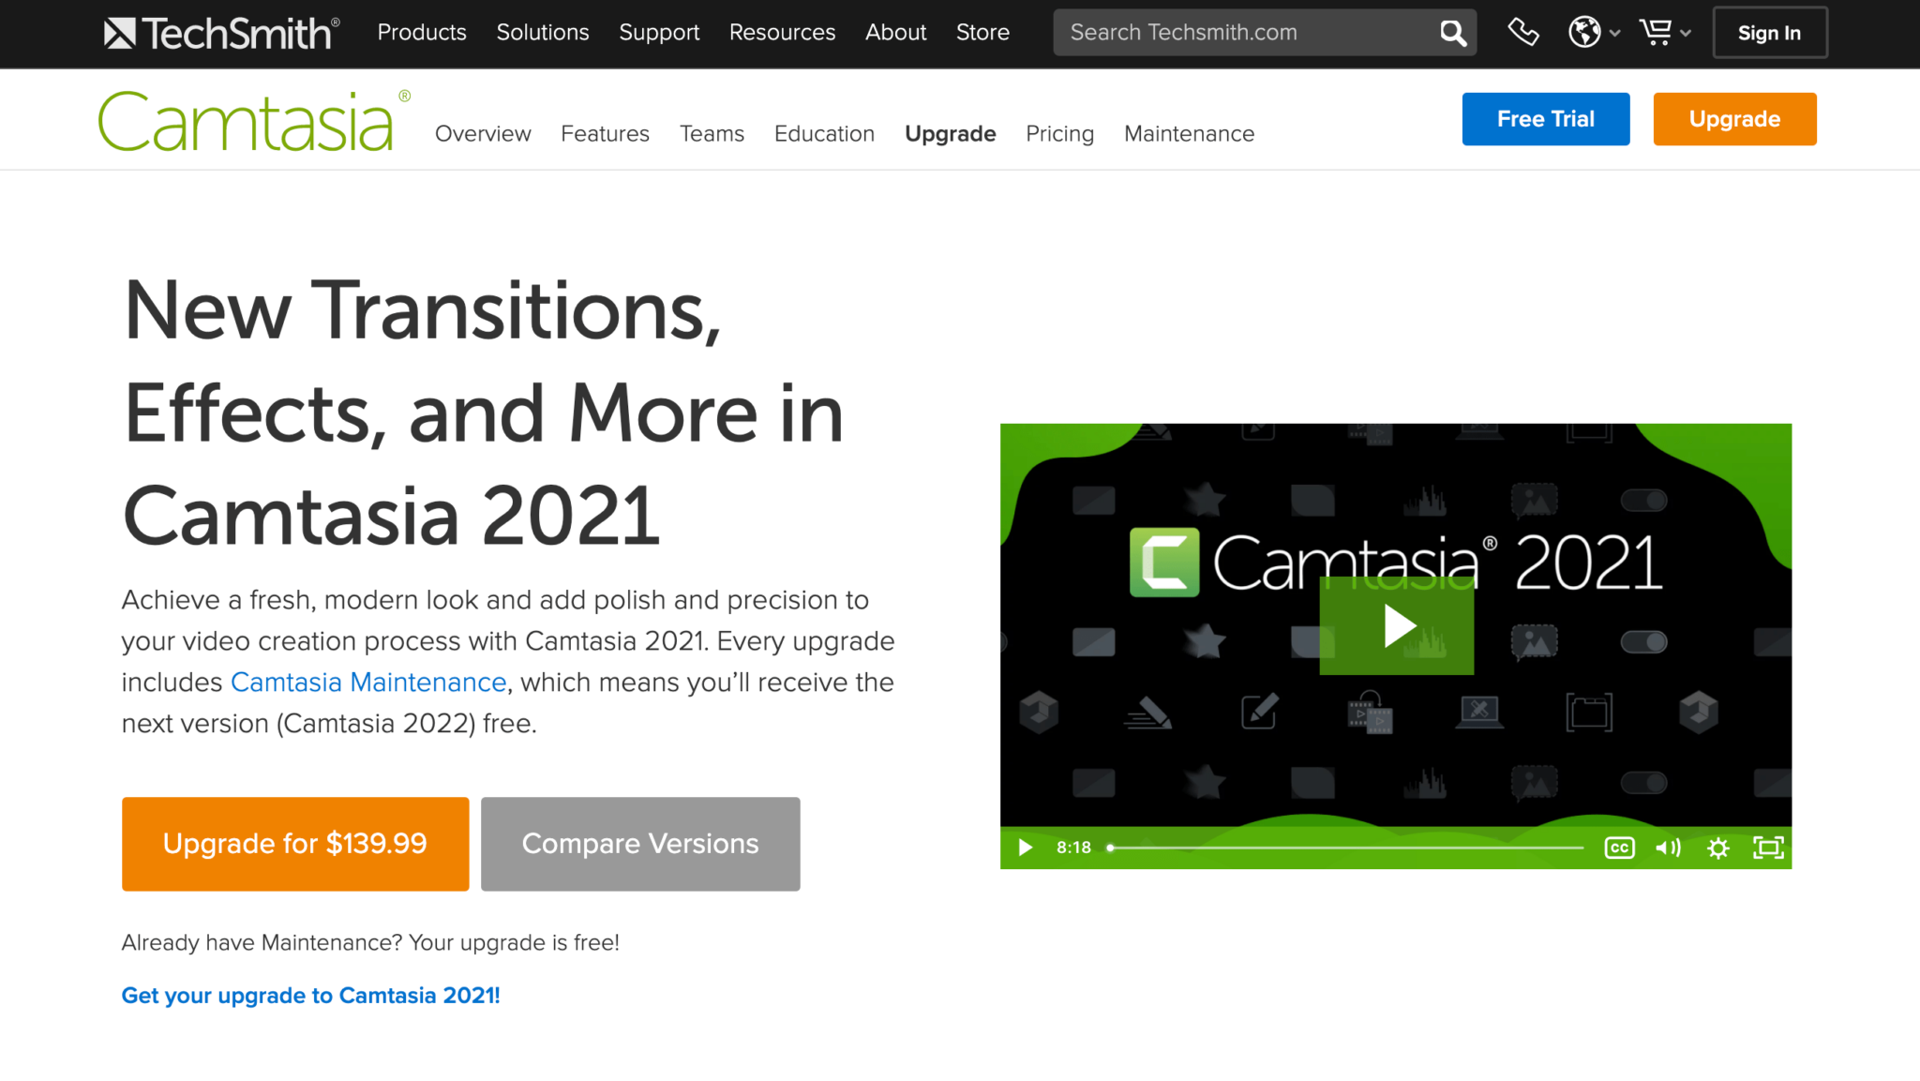The height and width of the screenshot is (1081, 1920).
Task: Click the search magnifier icon
Action: [x=1452, y=34]
